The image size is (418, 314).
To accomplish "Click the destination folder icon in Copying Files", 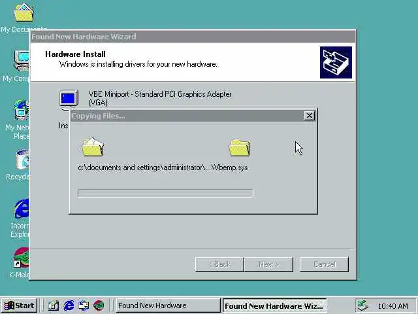I will coord(240,148).
